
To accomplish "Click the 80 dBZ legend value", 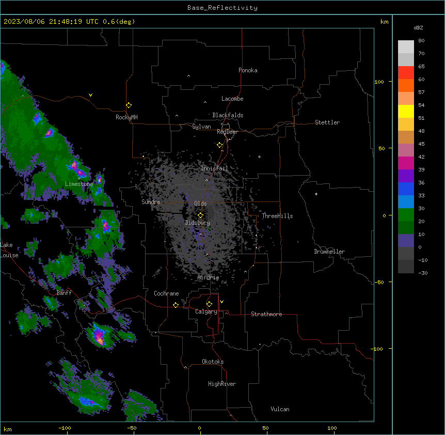I will [x=421, y=41].
